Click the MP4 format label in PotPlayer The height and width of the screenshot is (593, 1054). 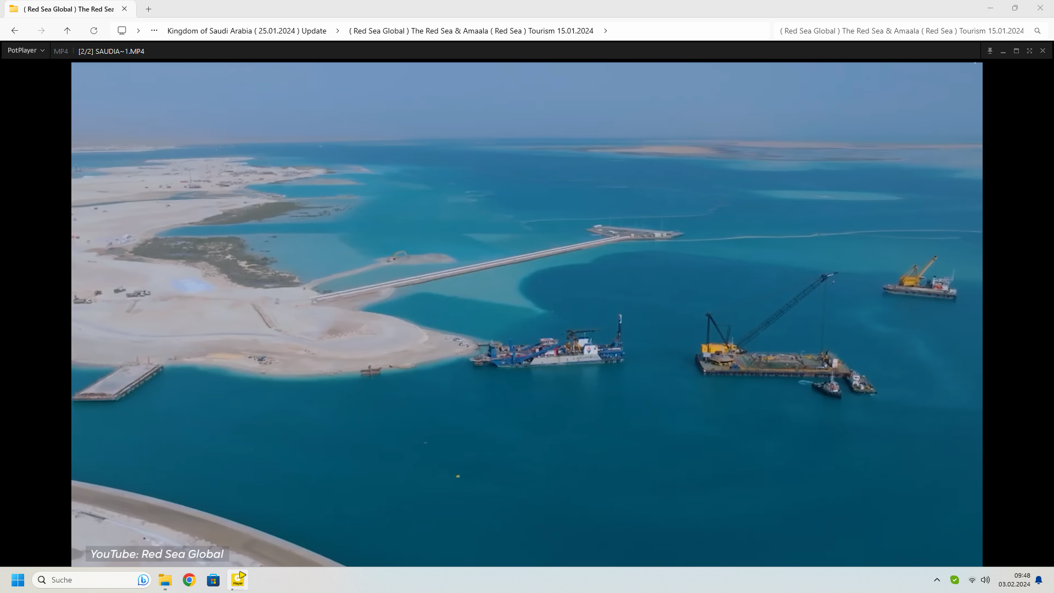click(61, 51)
